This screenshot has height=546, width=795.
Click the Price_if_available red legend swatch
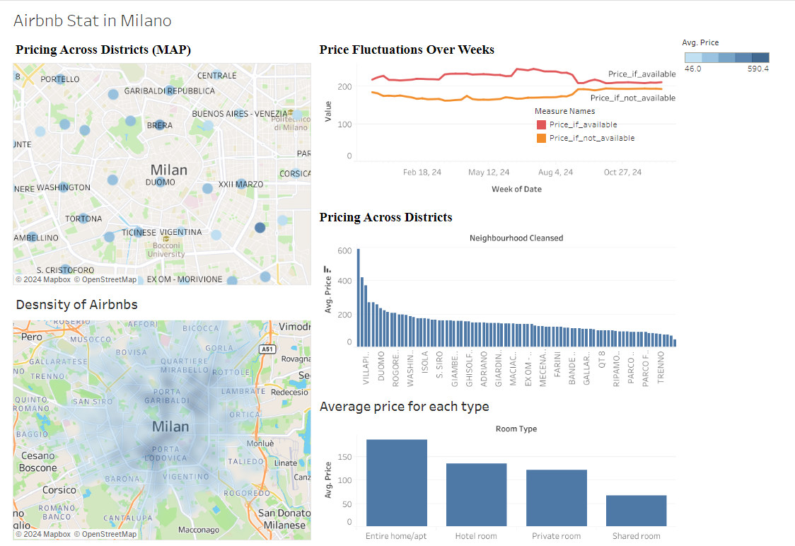coord(542,124)
